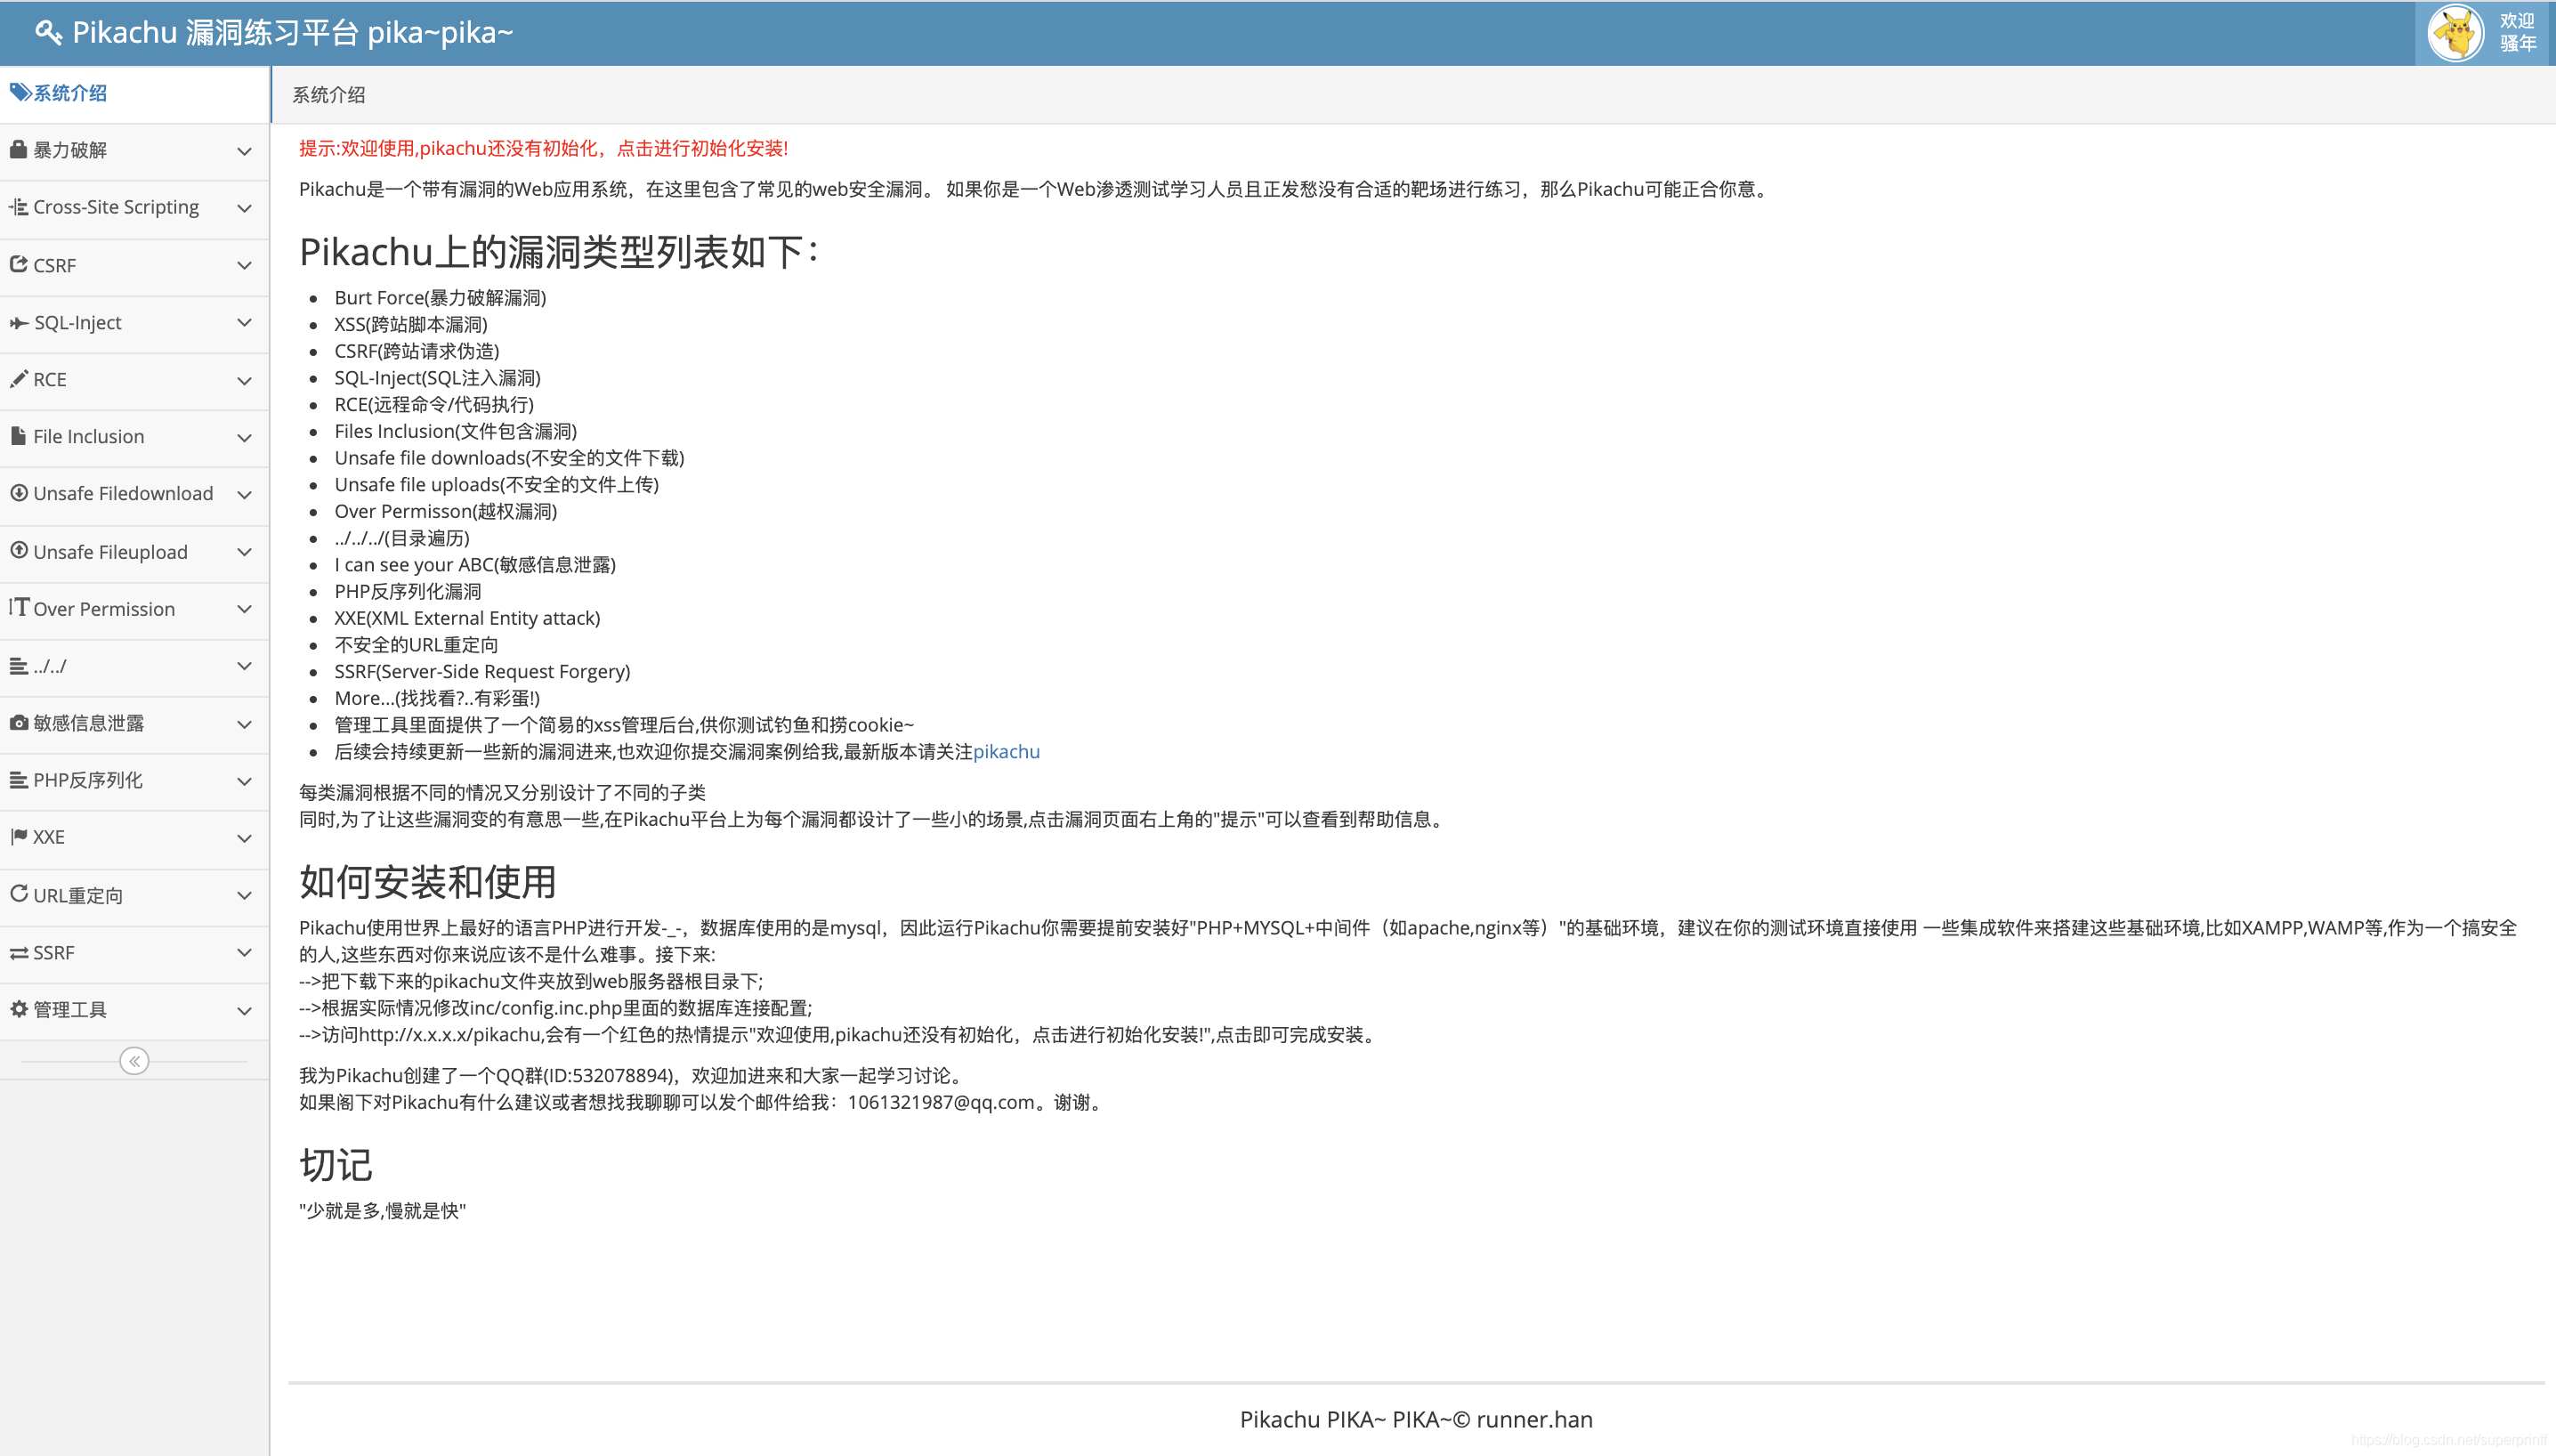Open the Cross-Site Scripting sidebar menu
Screen dimensions: 2556x1456
tap(134, 208)
